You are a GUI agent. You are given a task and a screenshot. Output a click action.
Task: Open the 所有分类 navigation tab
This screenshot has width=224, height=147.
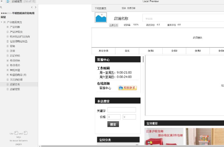[x=103, y=51]
